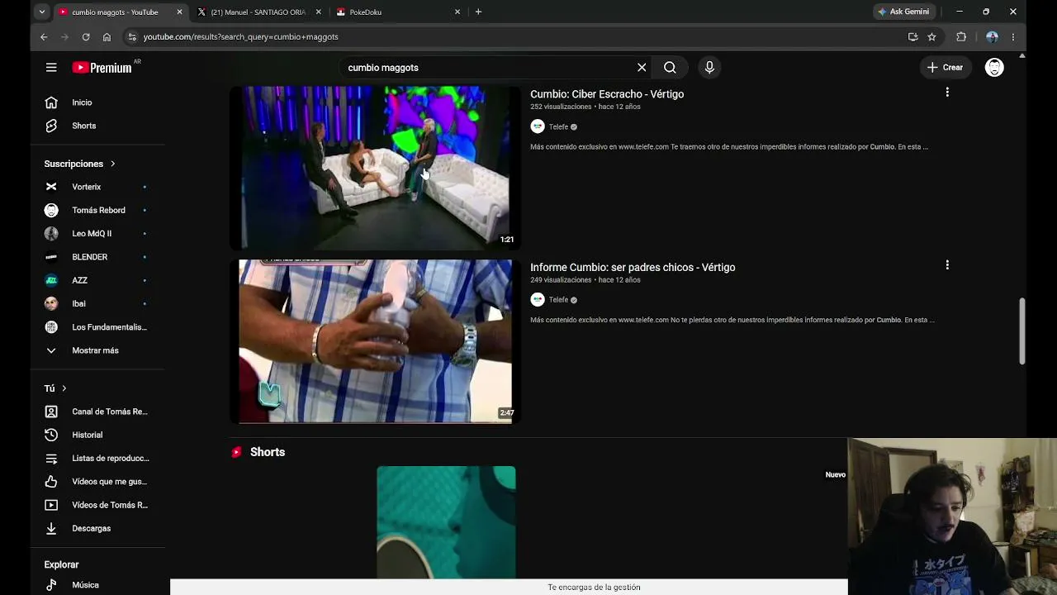This screenshot has width=1057, height=595.
Task: Click Telefe channel name under Ciber Escracho
Action: click(x=559, y=127)
